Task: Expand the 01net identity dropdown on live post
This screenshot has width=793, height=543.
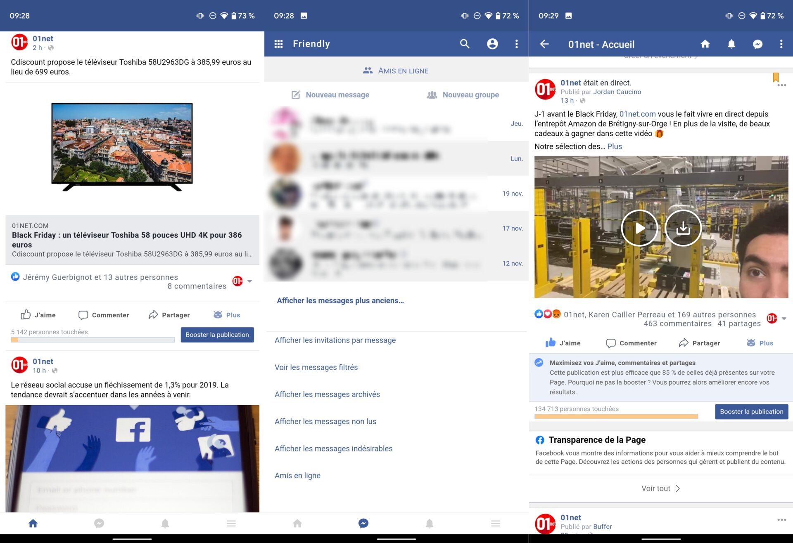Action: [x=776, y=318]
